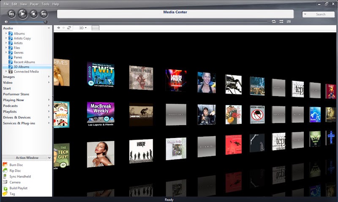
Task: Click the Connected Media icon
Action: click(10, 71)
